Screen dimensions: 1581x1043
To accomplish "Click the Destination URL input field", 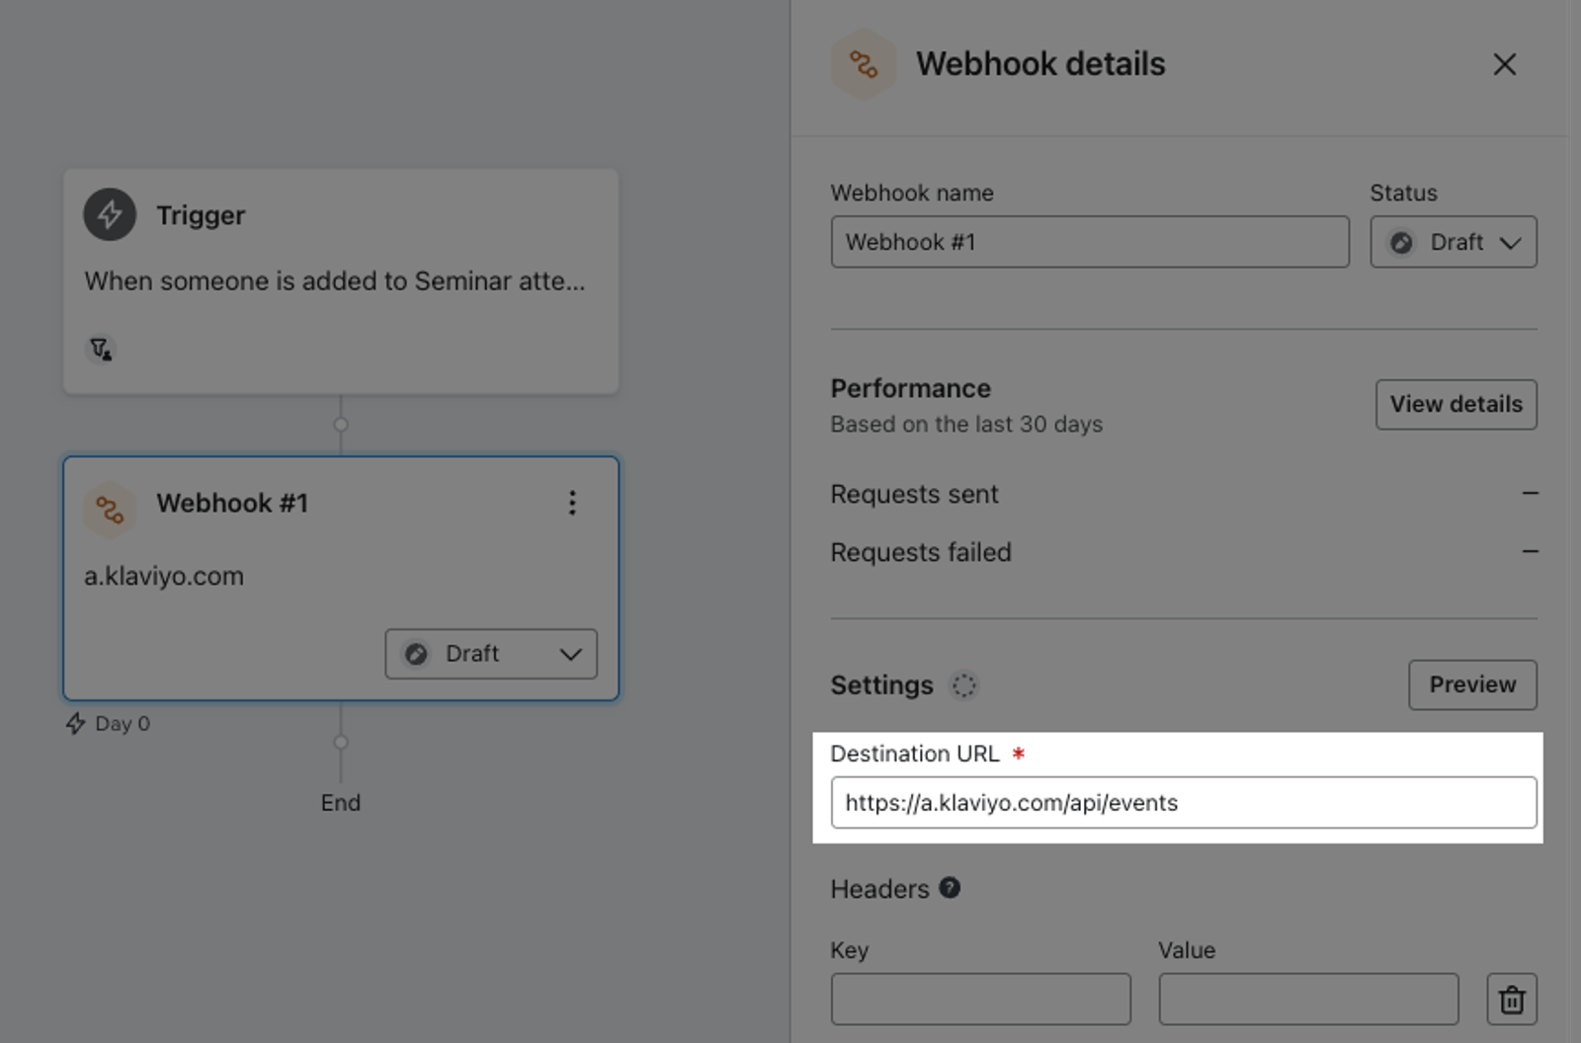I will pos(1184,802).
